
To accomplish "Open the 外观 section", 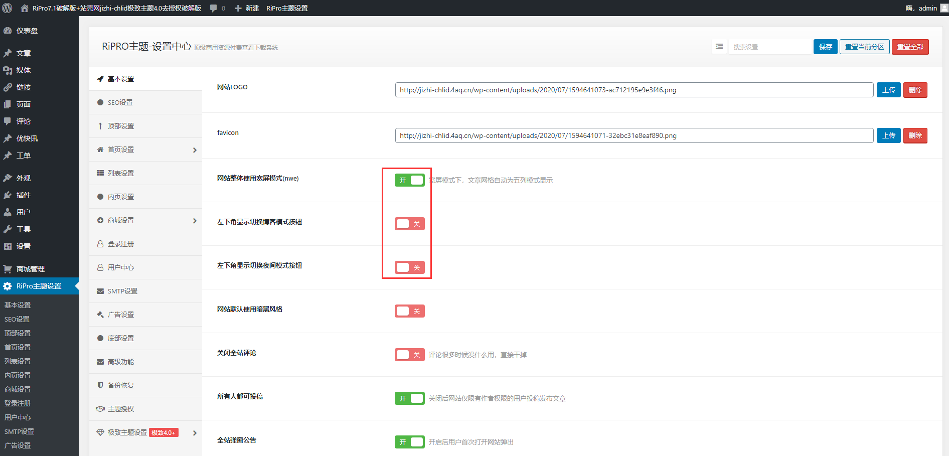I will coord(23,178).
